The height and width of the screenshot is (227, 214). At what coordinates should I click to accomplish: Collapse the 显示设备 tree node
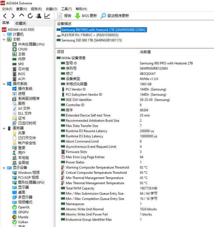click(x=4, y=168)
